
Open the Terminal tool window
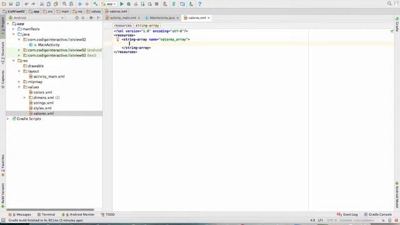coord(46,214)
